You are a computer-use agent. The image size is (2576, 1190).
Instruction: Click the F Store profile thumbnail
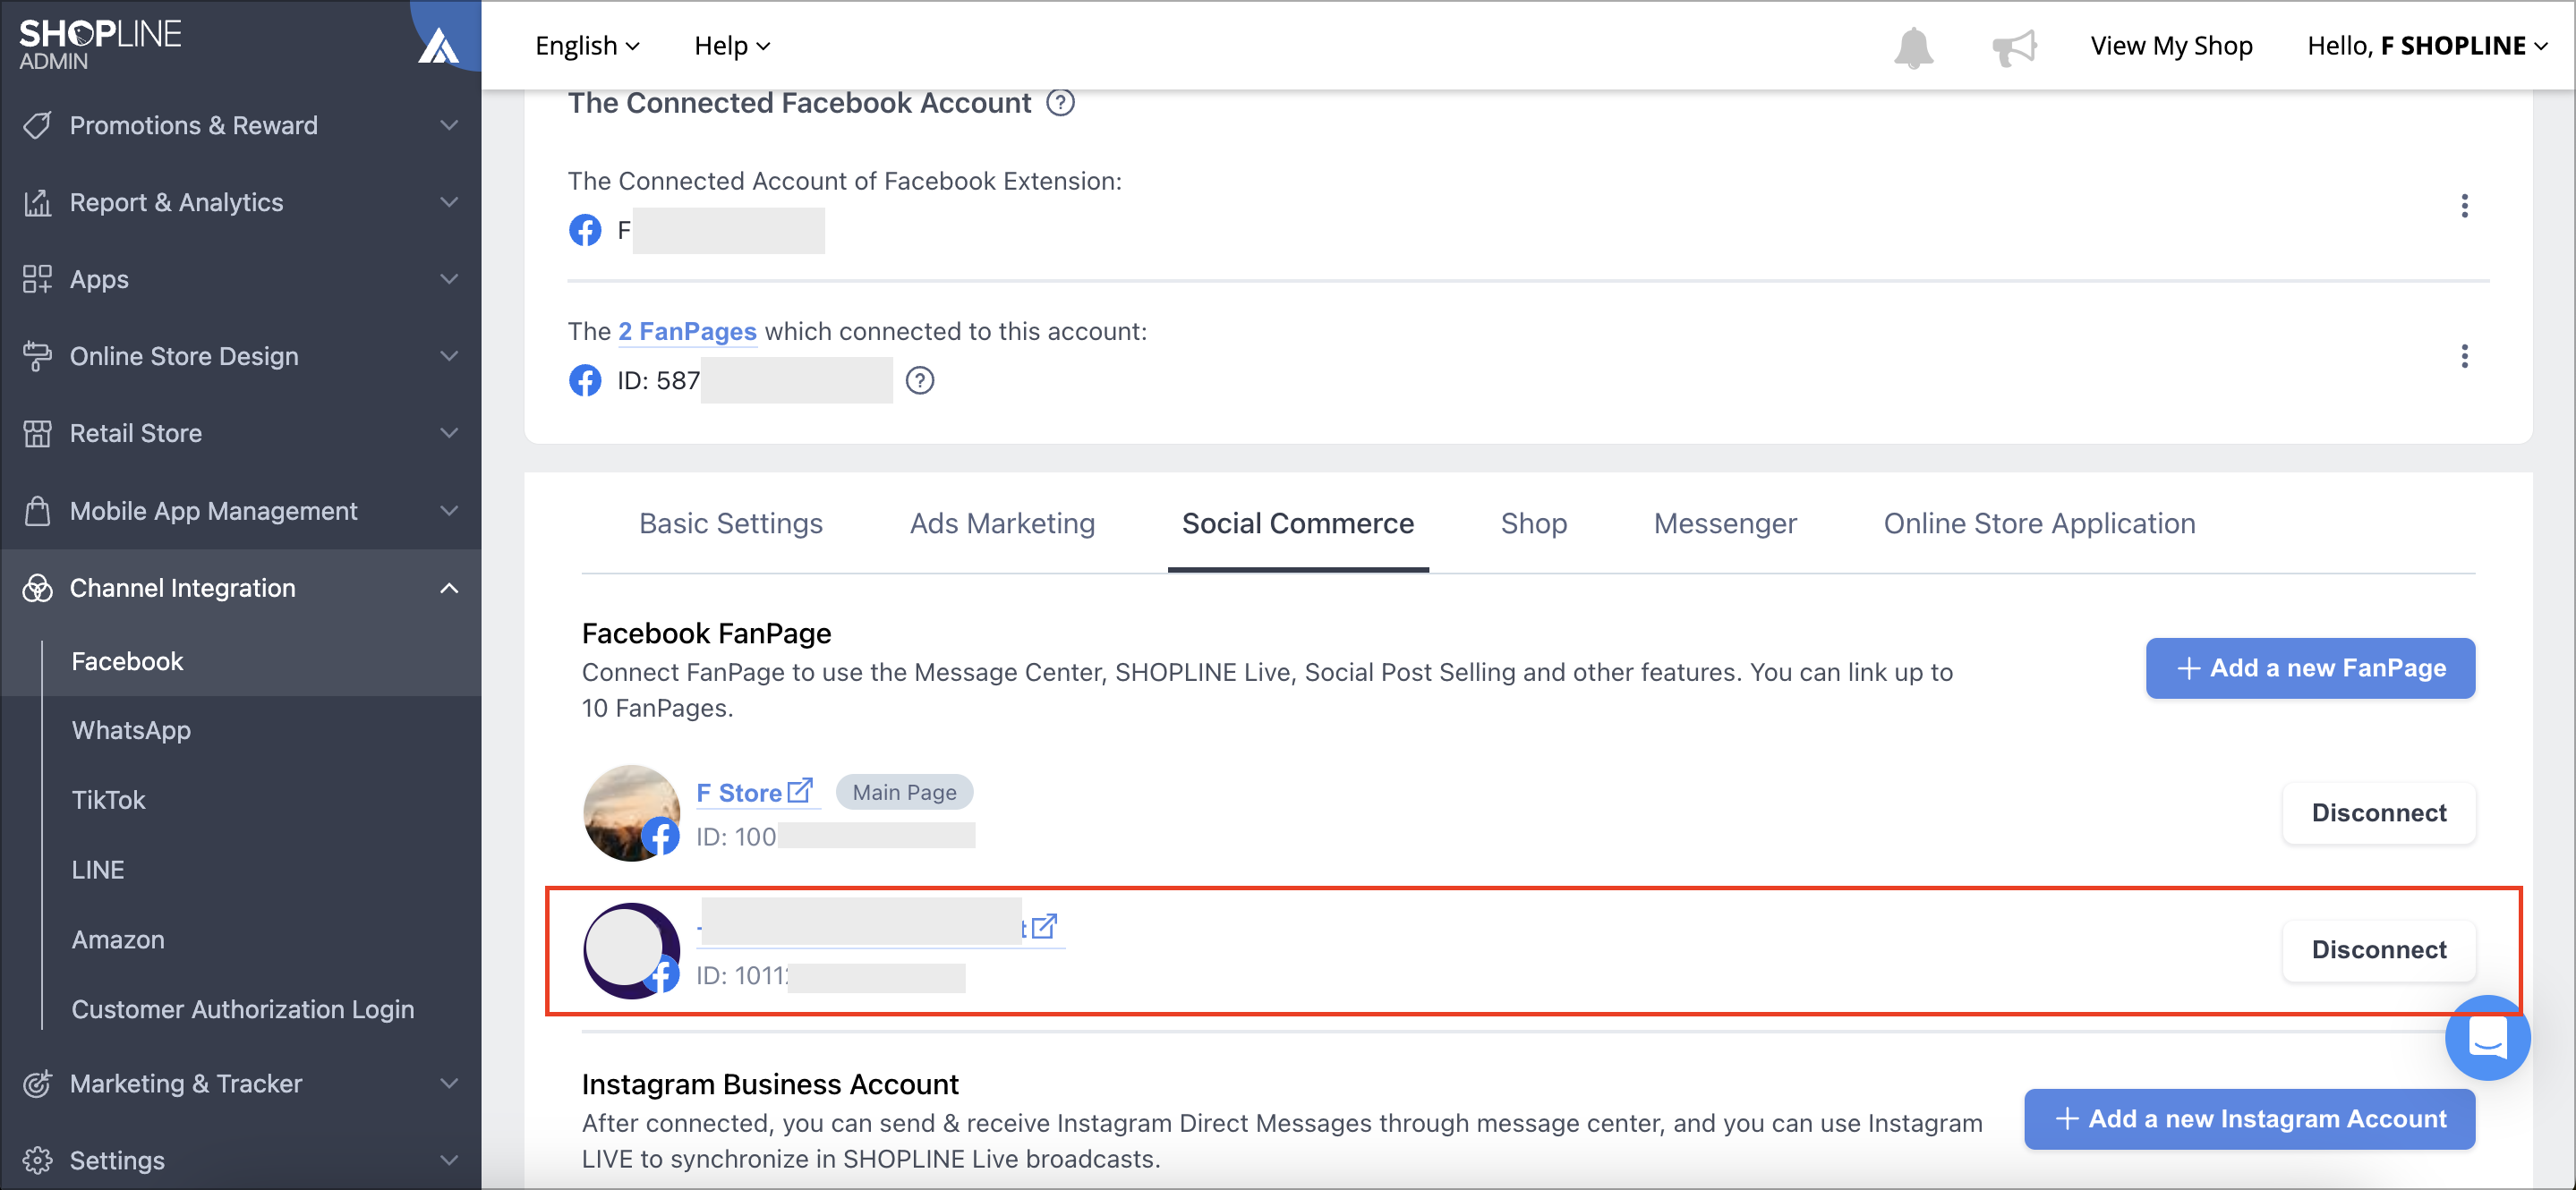click(x=631, y=813)
